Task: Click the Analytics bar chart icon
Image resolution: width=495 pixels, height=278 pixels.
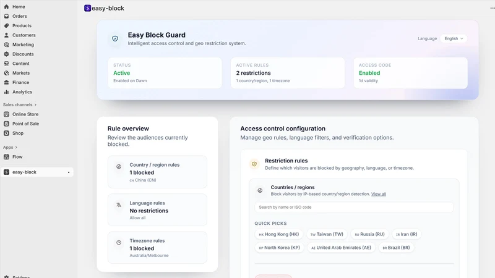Action: [x=6, y=91]
